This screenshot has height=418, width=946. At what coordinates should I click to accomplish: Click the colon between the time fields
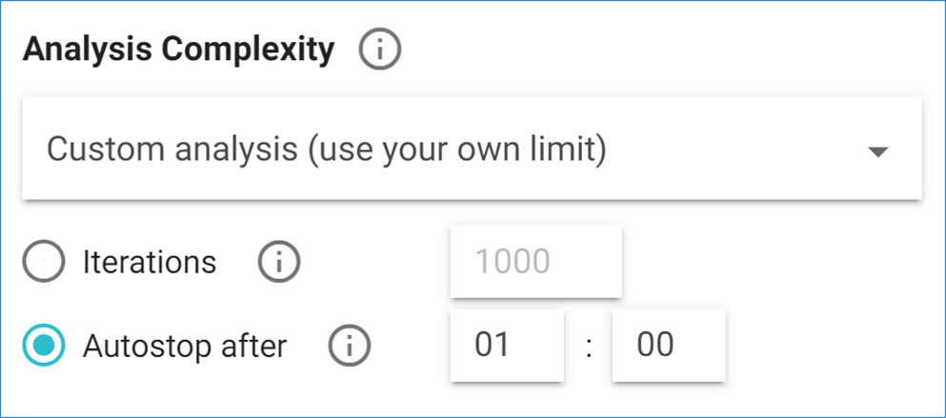(x=589, y=348)
